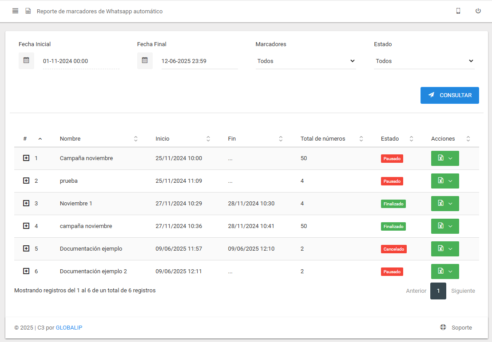This screenshot has width=492, height=342.
Task: Edit the Fecha Inicial date field
Action: [81, 61]
